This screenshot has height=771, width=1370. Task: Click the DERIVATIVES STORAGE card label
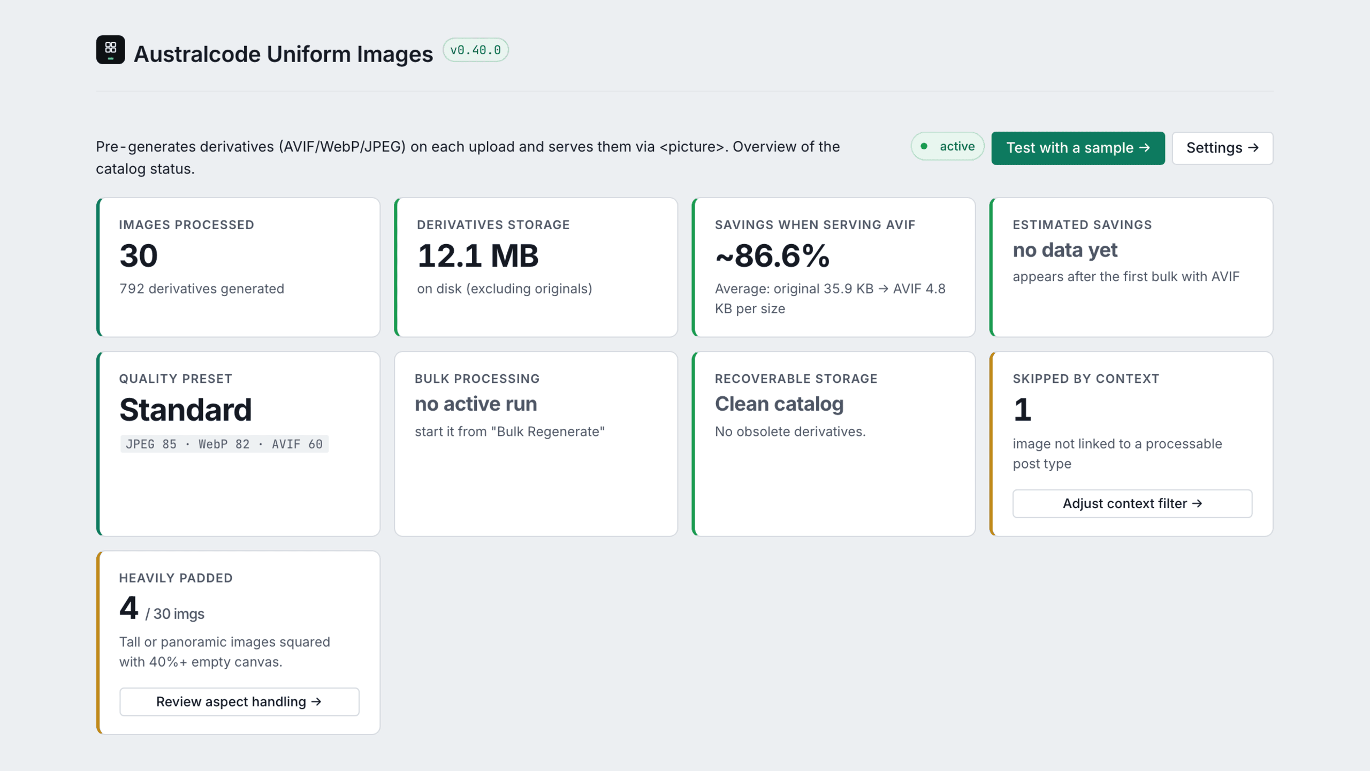click(493, 225)
